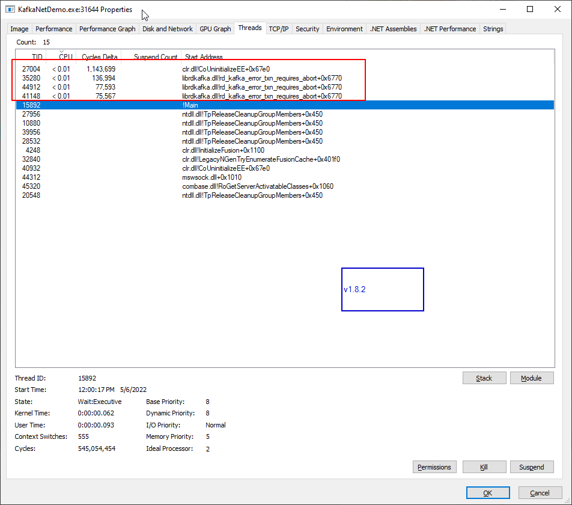Open the Environment tab

(x=344, y=29)
